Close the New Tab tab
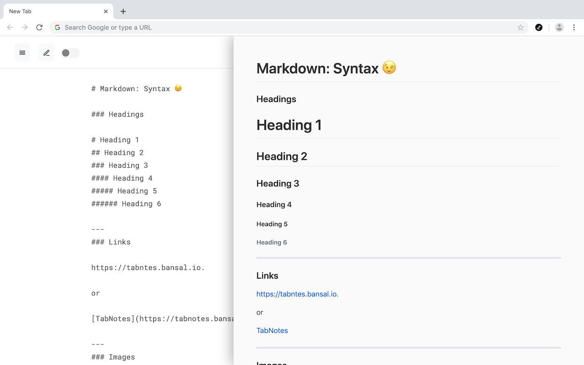The image size is (584, 365). point(106,11)
